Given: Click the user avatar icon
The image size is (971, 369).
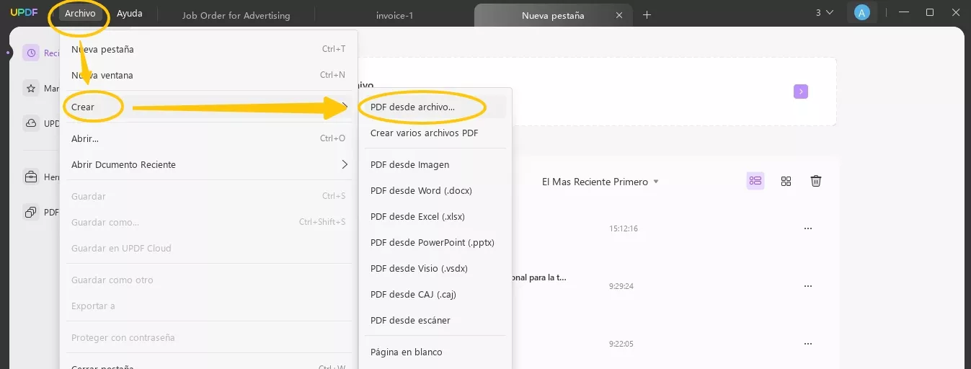Looking at the screenshot, I should [x=861, y=12].
